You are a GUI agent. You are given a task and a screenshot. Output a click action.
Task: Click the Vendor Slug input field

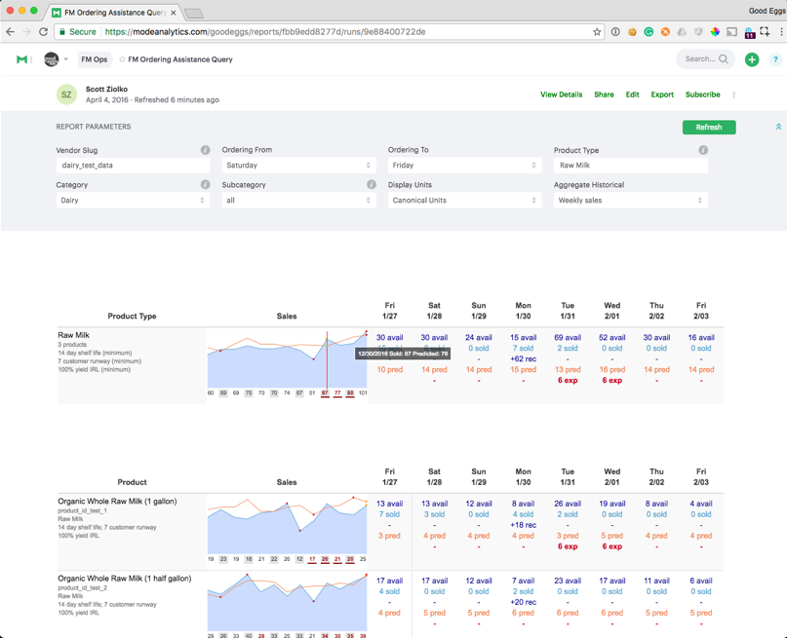(x=133, y=166)
